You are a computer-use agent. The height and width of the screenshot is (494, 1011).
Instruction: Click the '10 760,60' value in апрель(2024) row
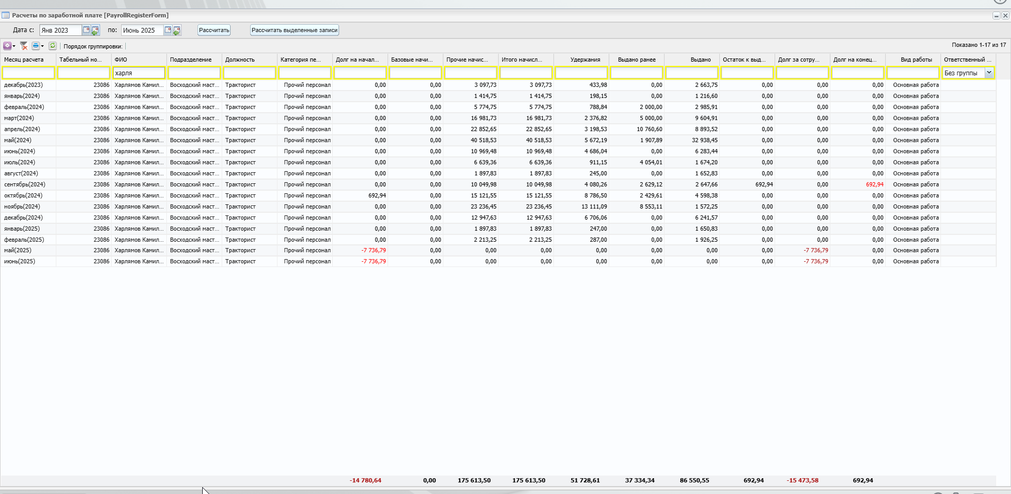[x=649, y=129]
